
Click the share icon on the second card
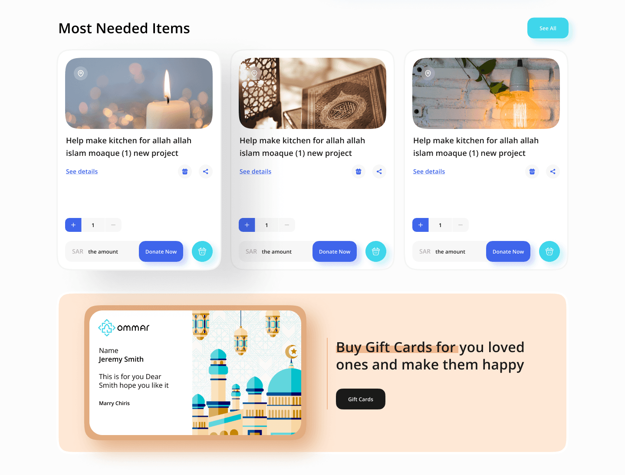(379, 172)
